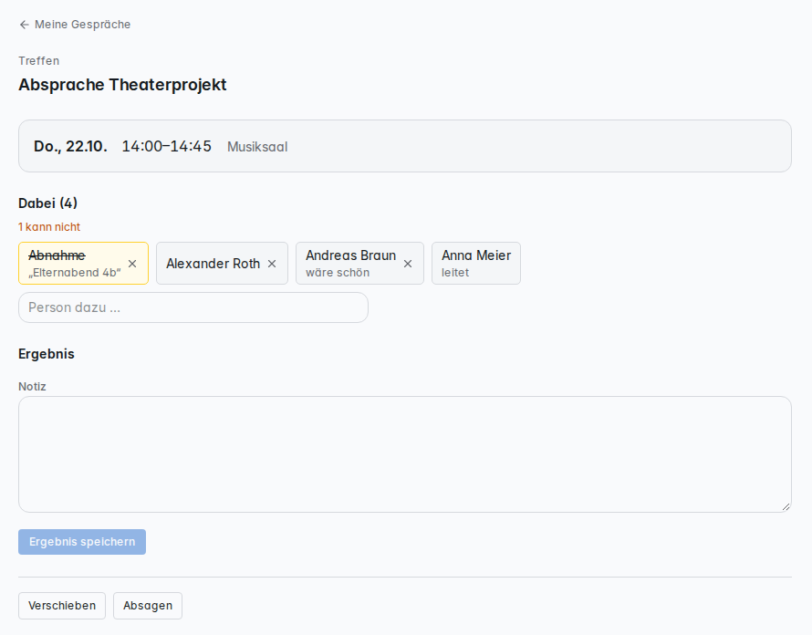The width and height of the screenshot is (812, 635).
Task: Click the Verschieben button
Action: [62, 606]
